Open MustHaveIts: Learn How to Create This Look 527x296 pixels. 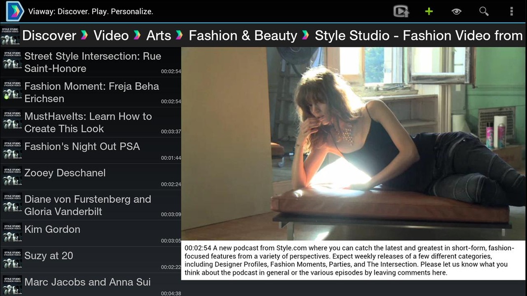91,122
